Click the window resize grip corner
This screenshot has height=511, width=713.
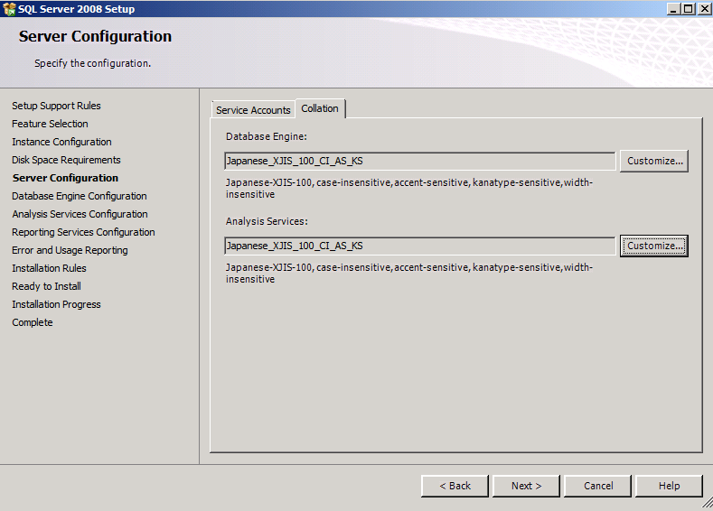click(x=708, y=502)
